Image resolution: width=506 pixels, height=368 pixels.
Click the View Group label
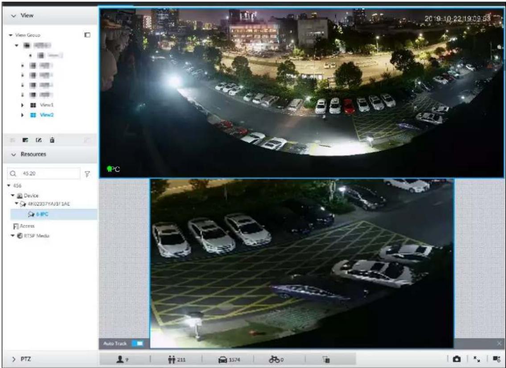pos(28,35)
